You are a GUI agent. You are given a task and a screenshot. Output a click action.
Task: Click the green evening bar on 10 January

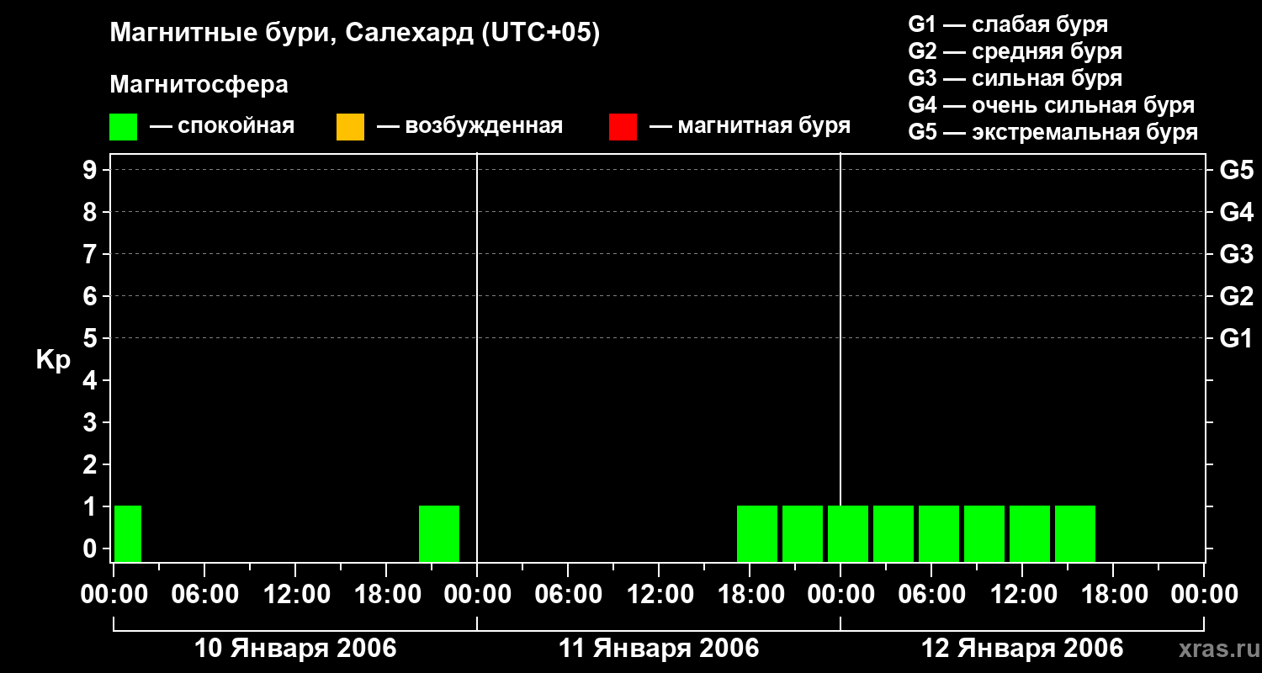[x=439, y=533]
